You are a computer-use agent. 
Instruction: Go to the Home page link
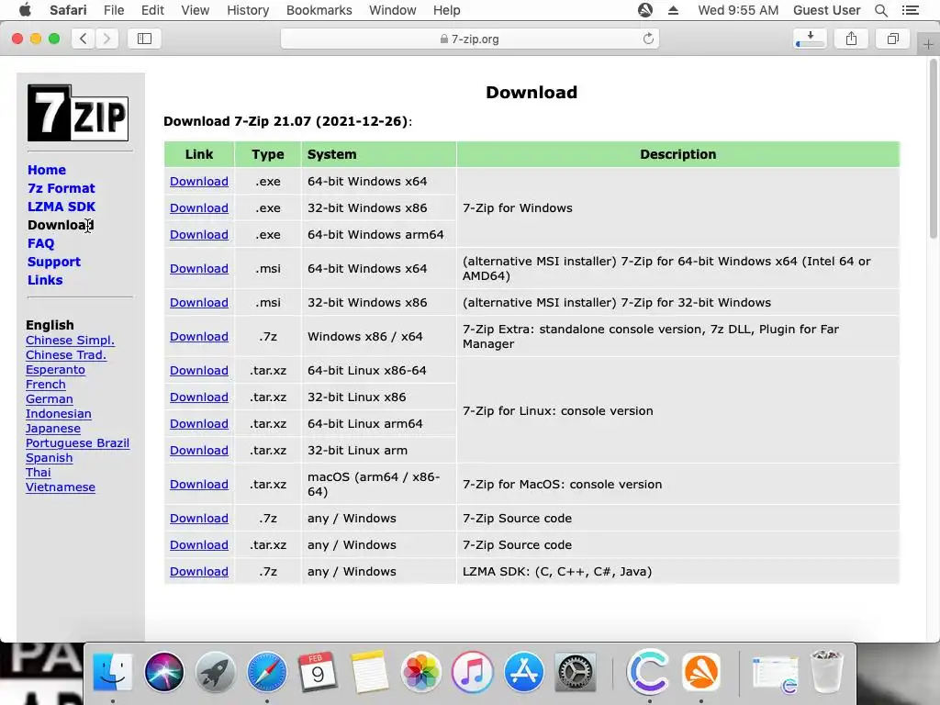point(47,170)
